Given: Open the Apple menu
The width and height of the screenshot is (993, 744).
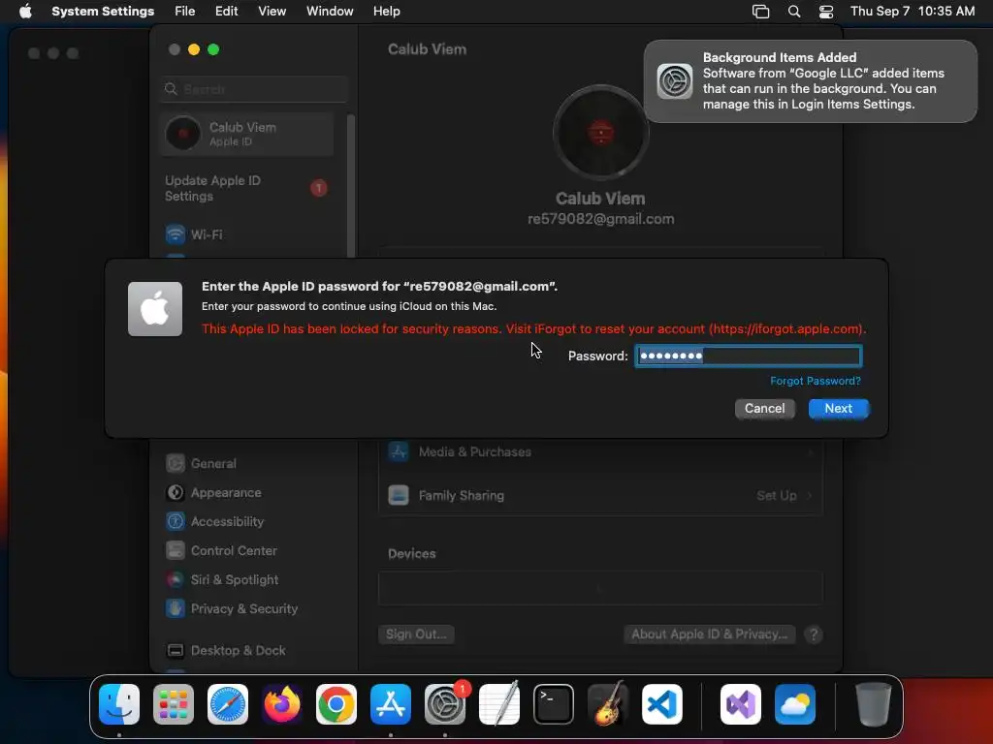Looking at the screenshot, I should pos(25,12).
